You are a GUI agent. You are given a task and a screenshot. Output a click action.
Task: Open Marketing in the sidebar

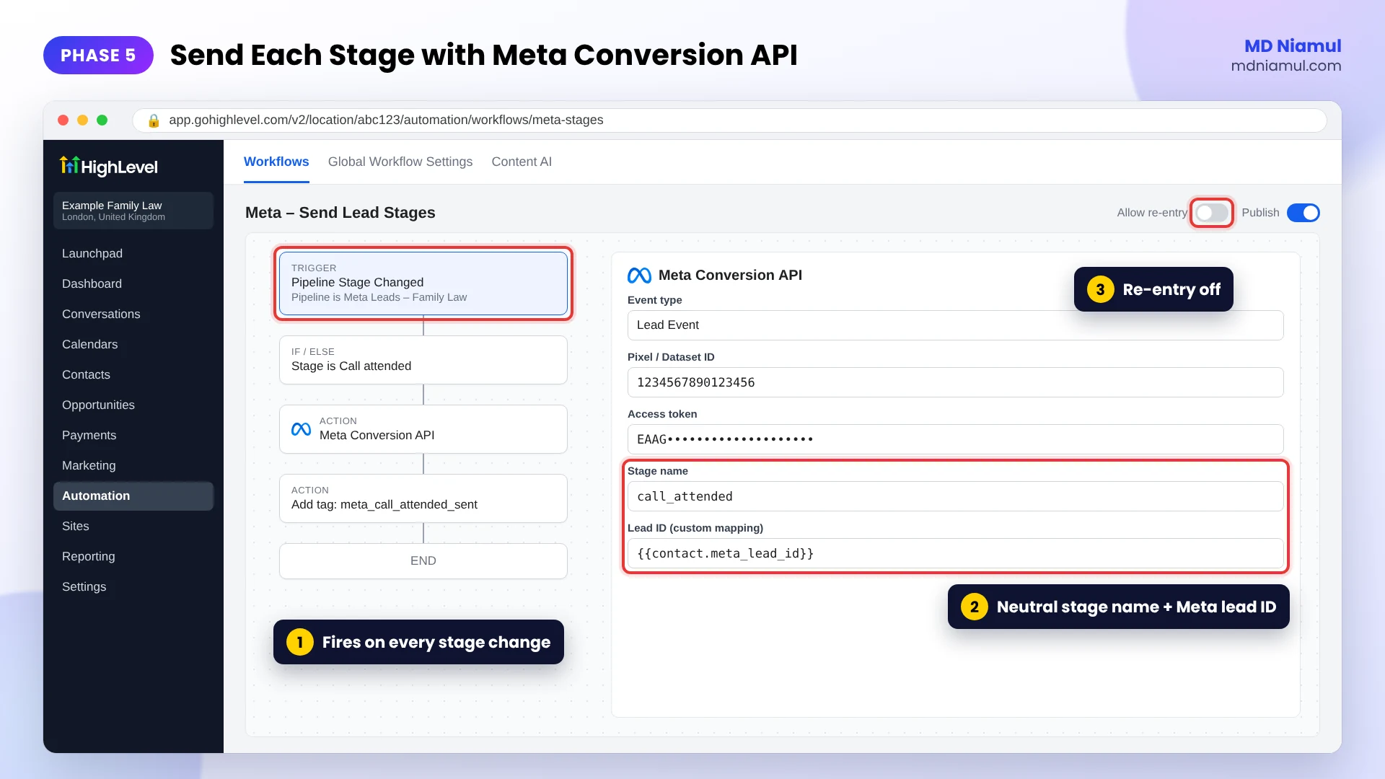[x=133, y=466]
